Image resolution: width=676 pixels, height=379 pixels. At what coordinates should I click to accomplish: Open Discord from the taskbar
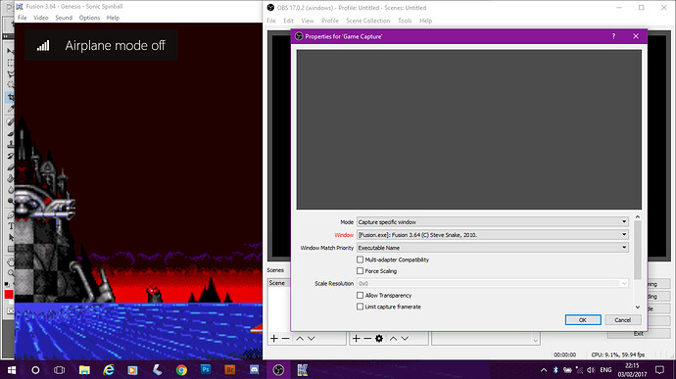click(255, 370)
